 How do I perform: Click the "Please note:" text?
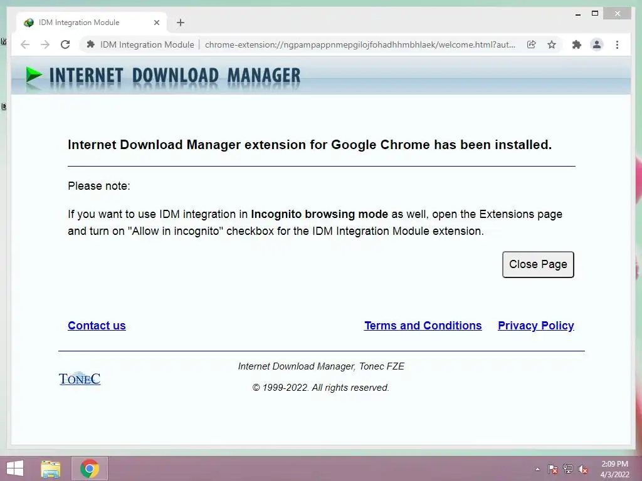(99, 186)
